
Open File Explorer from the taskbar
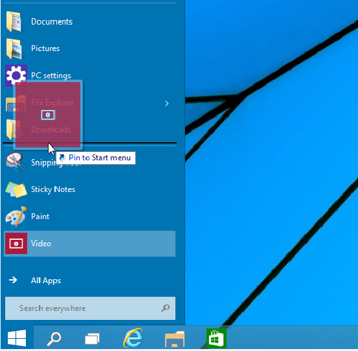point(175,339)
